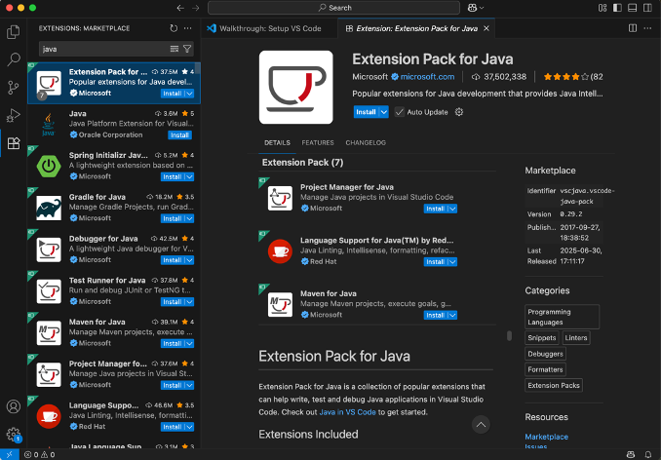Toggle the bottom panel visibility
This screenshot has height=460, width=661.
click(632, 8)
